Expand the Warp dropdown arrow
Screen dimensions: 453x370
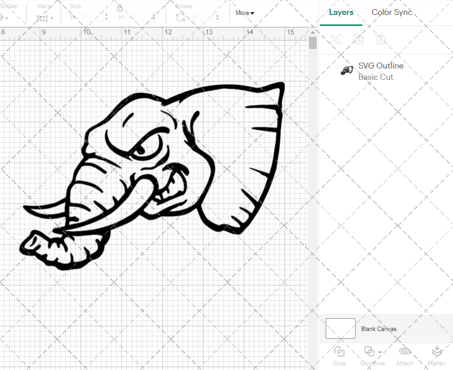(x=52, y=19)
